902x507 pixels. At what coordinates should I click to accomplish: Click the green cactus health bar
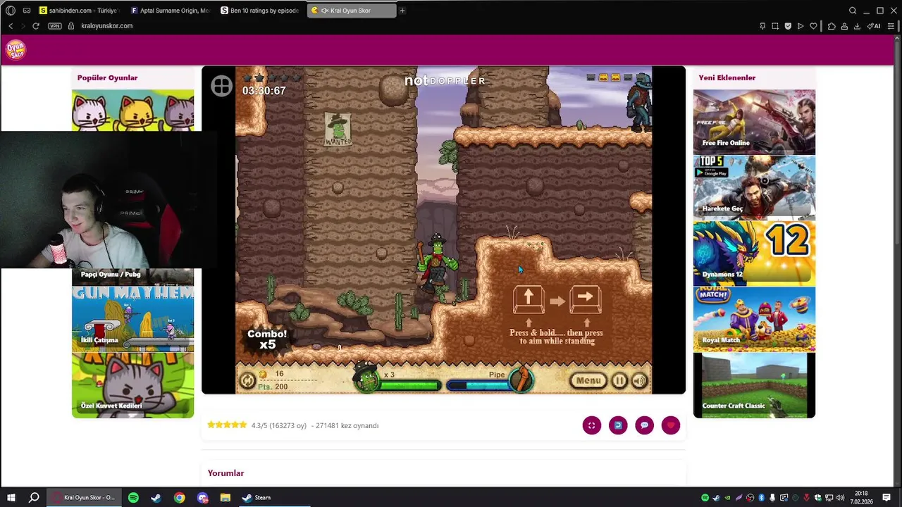coord(410,385)
